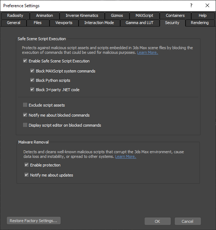Toggle Enable Safe Scene Script Execution checkbox

25,61
